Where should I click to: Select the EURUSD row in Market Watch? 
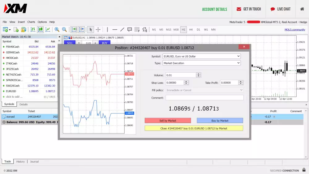click(29, 91)
